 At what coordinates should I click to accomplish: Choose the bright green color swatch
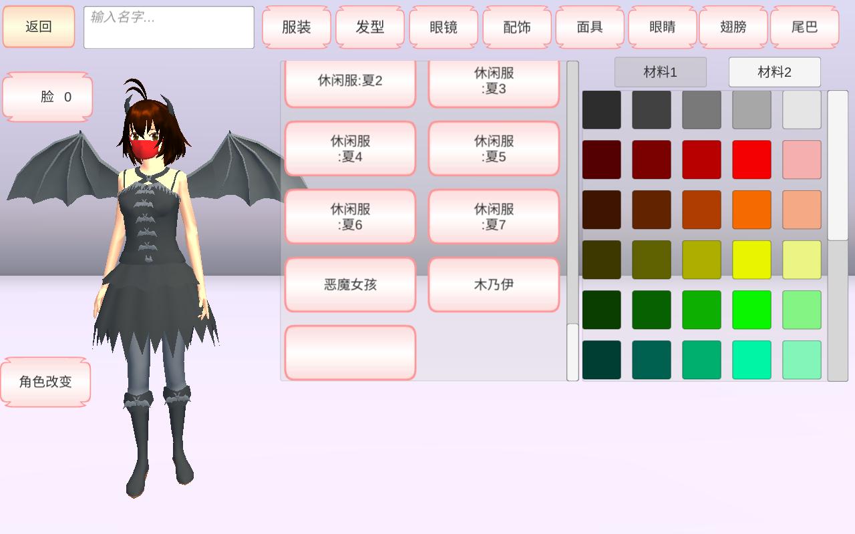[751, 310]
